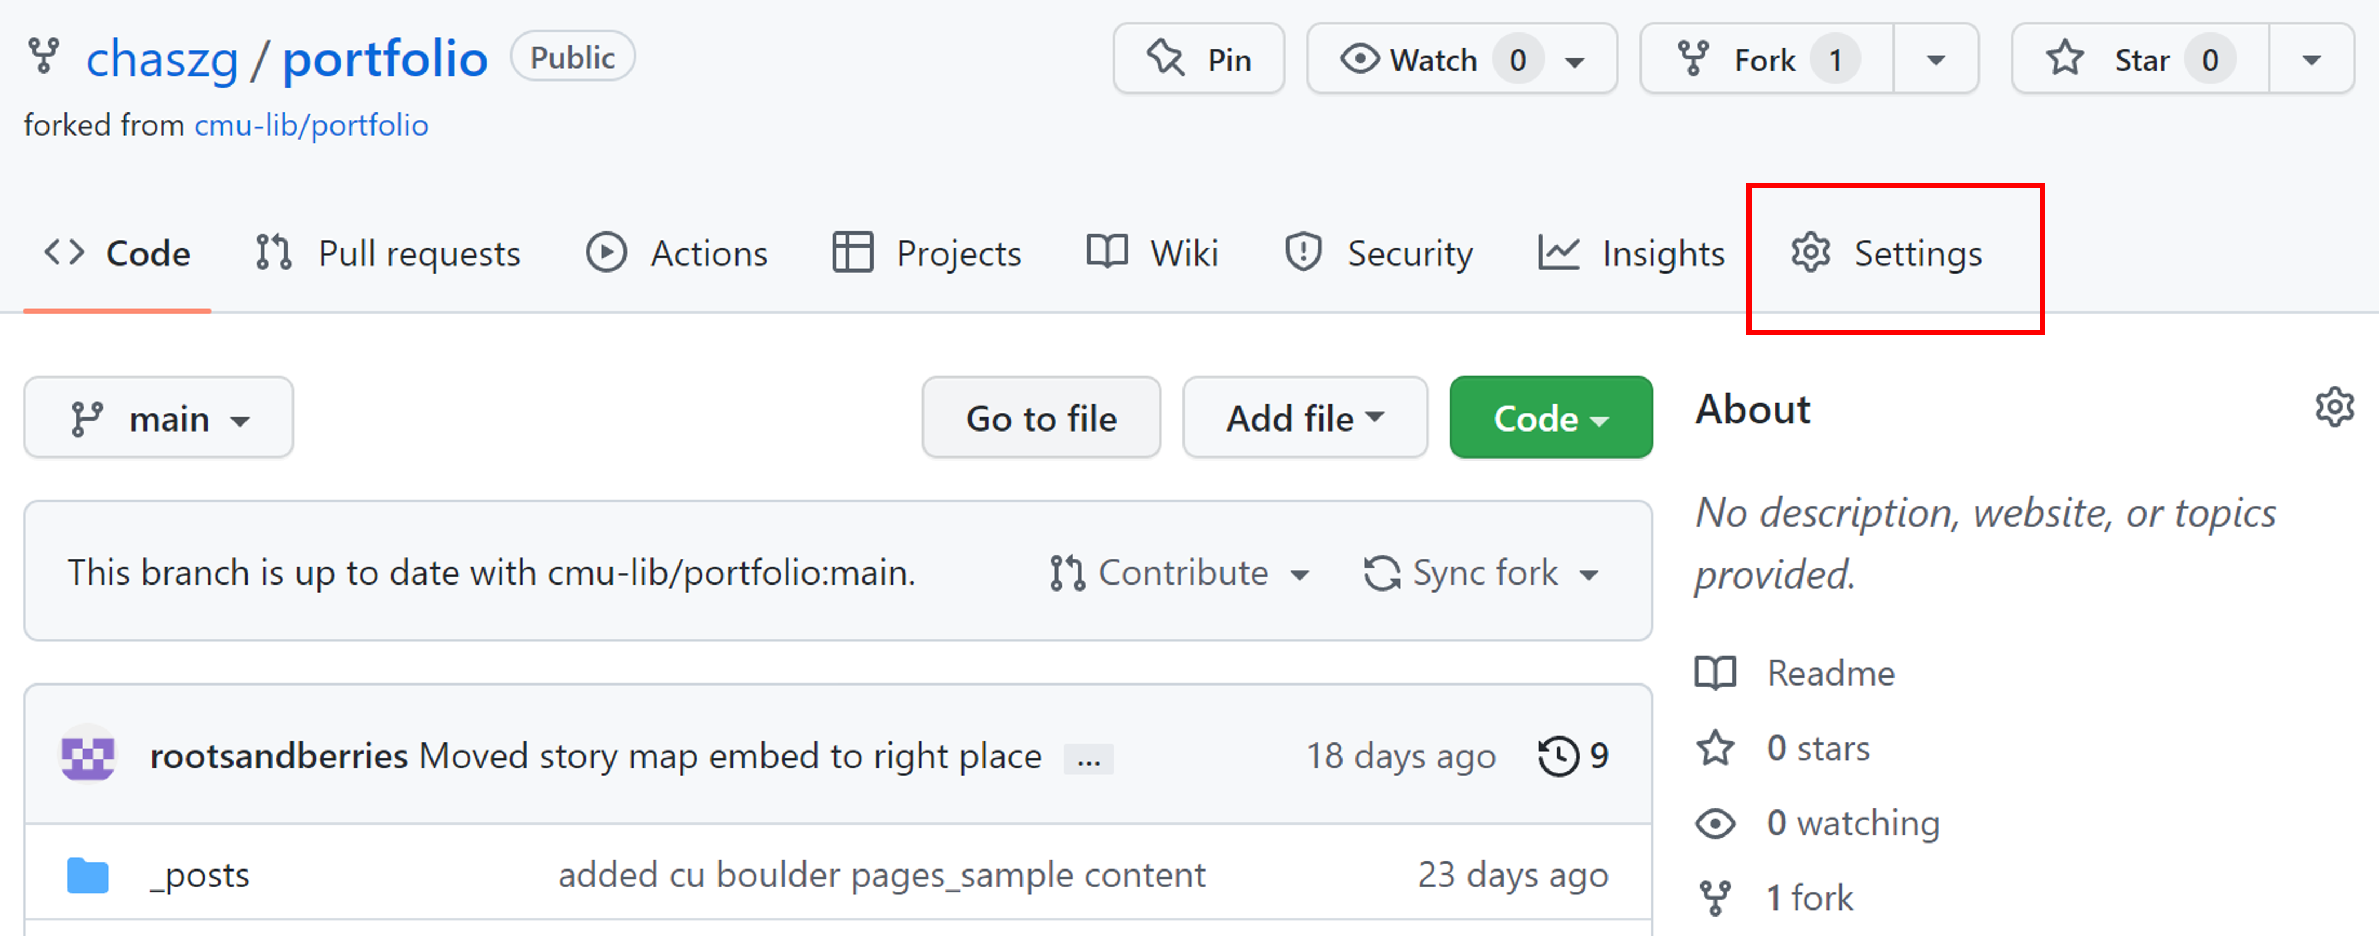The width and height of the screenshot is (2379, 936).
Task: Click the blue folder icon next to _posts
Action: pos(88,875)
